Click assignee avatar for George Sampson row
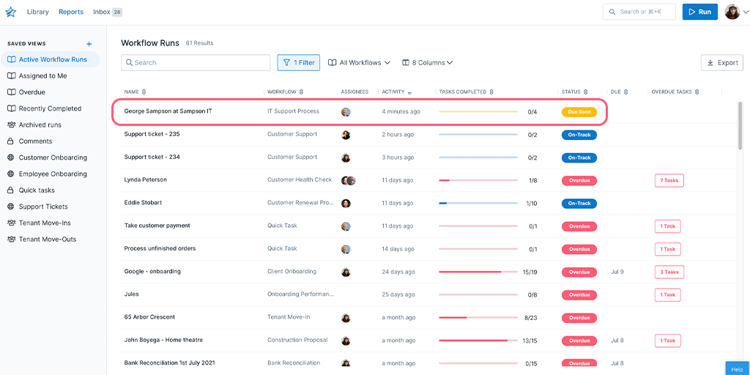This screenshot has width=750, height=375. point(346,112)
